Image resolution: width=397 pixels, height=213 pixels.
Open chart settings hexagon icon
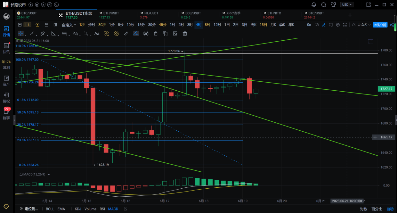[338, 25]
